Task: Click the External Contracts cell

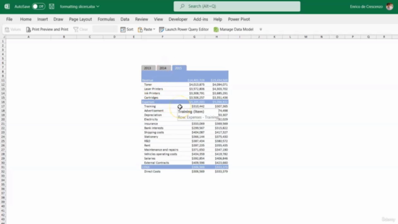Action: click(157, 163)
